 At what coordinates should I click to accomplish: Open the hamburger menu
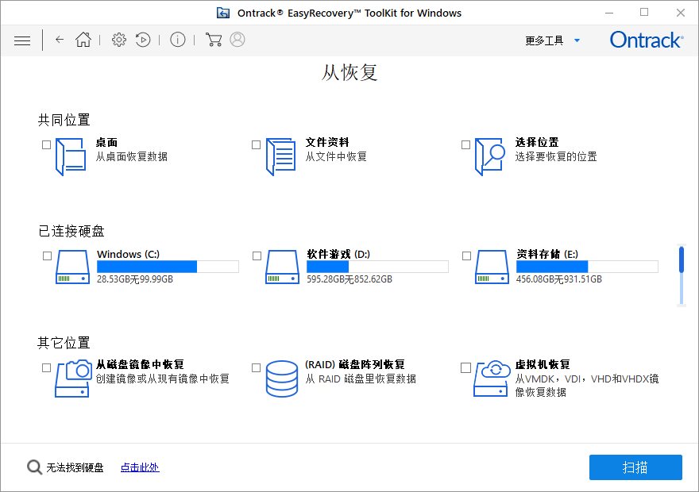coord(22,40)
